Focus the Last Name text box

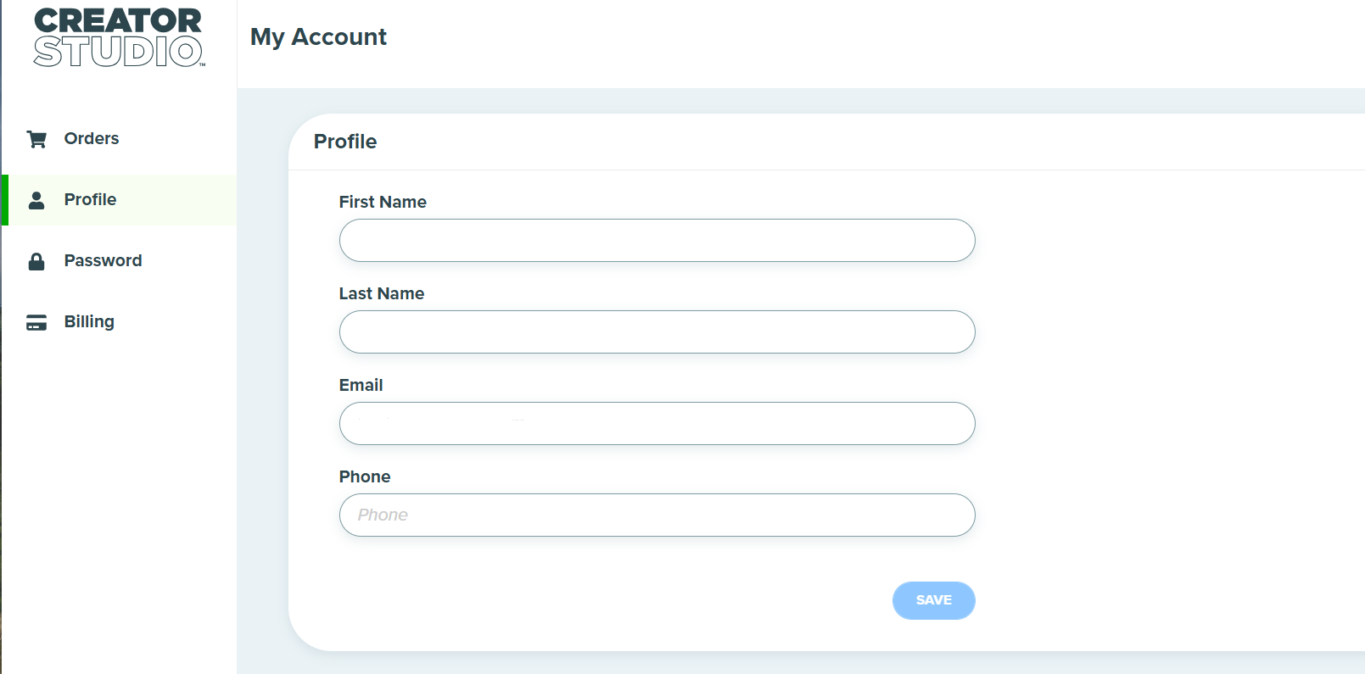click(657, 331)
